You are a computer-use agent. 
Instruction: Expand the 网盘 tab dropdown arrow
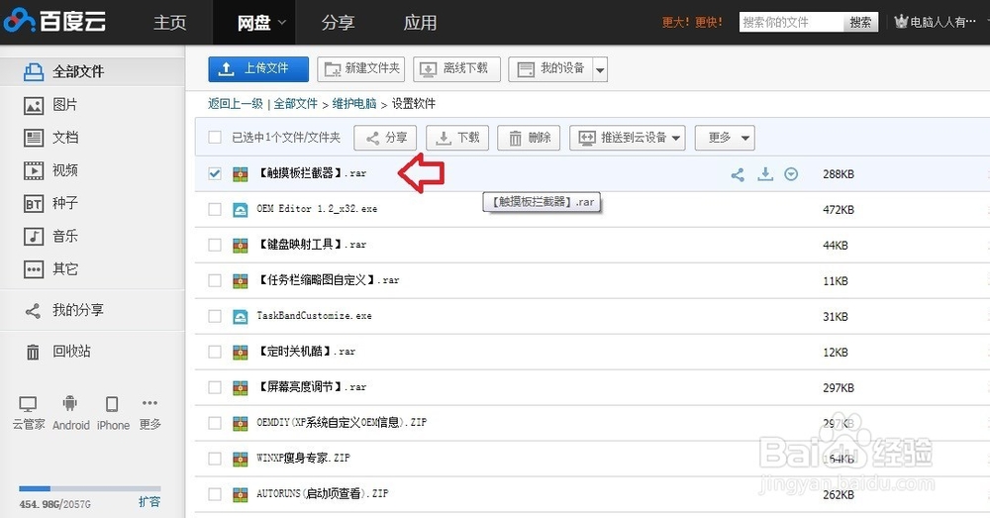click(282, 23)
